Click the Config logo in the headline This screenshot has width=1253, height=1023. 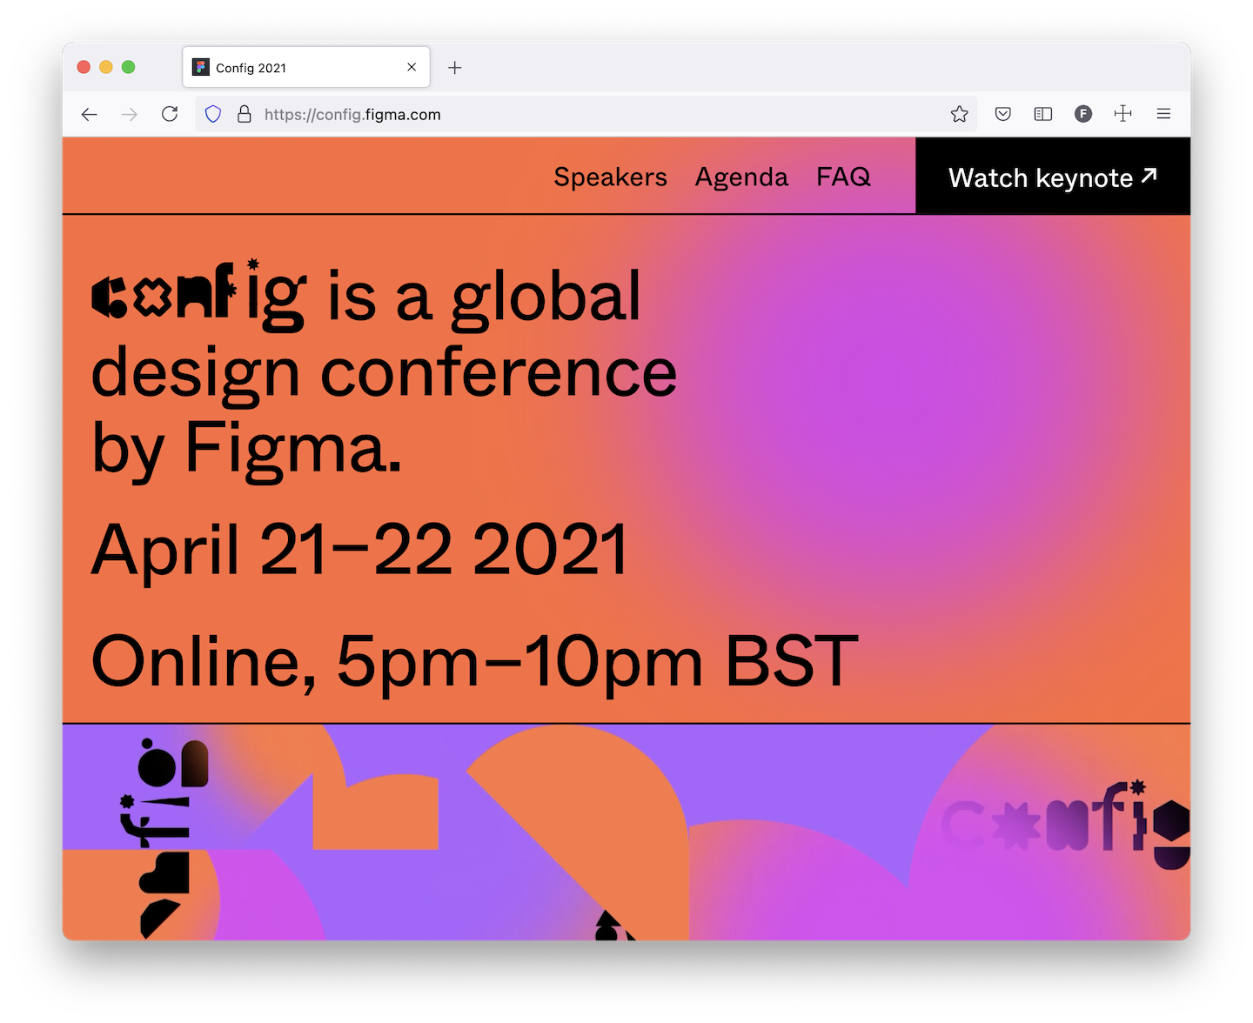point(199,296)
